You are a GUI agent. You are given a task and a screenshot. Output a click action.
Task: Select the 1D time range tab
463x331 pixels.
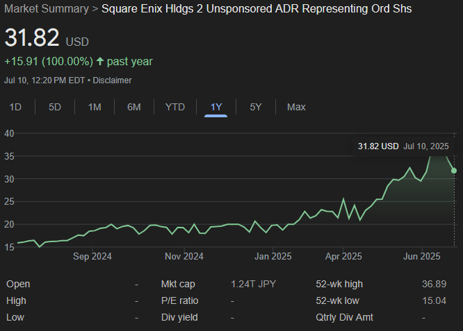click(15, 107)
